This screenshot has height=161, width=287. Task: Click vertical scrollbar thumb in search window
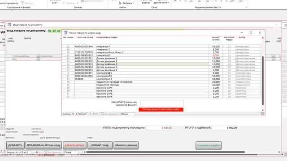point(263,80)
